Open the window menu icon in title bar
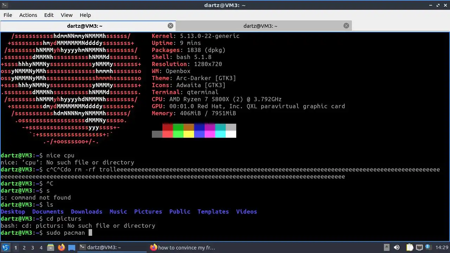 point(5,5)
